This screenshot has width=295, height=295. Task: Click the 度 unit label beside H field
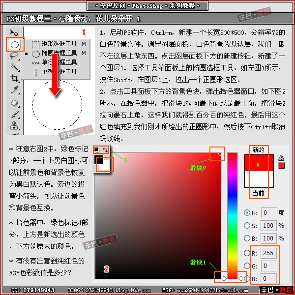coord(281,213)
